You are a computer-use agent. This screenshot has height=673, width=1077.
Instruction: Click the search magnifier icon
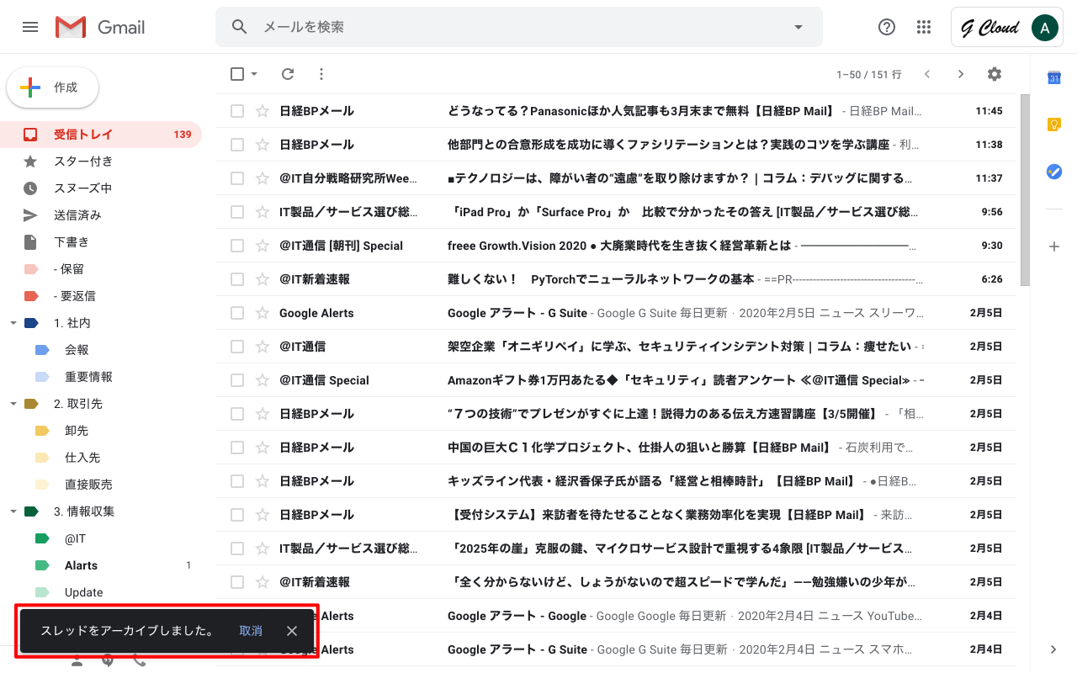tap(240, 27)
